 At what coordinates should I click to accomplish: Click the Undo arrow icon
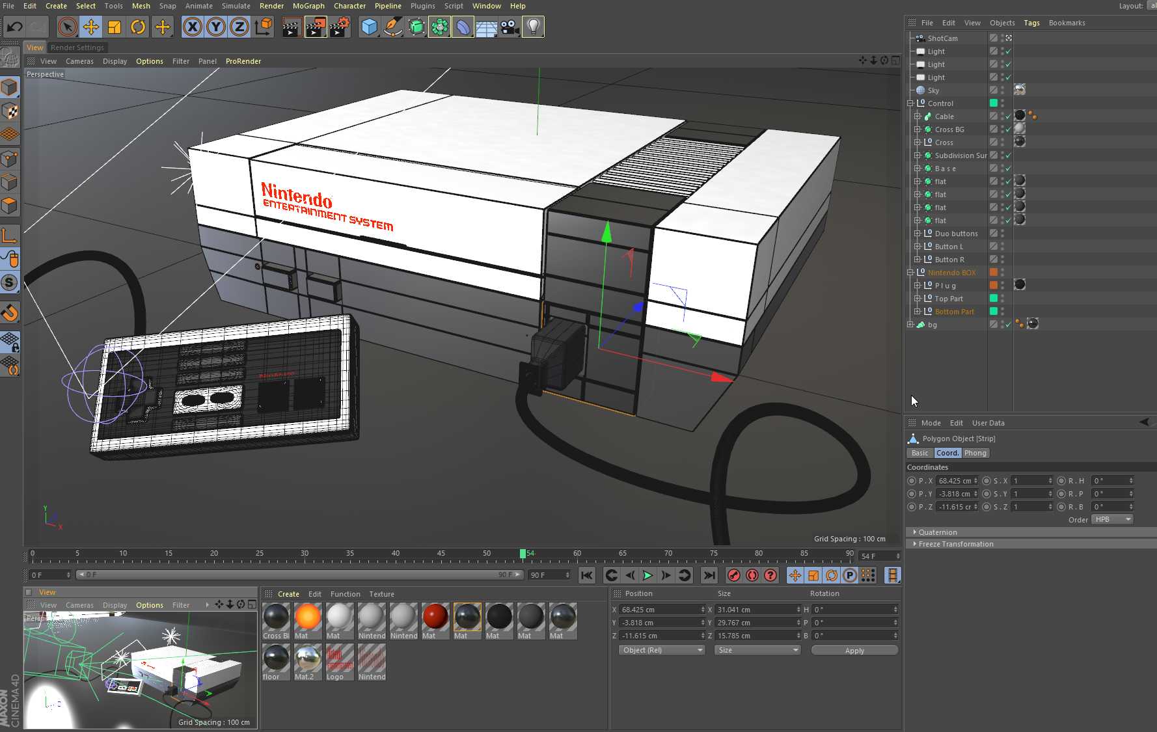point(14,27)
